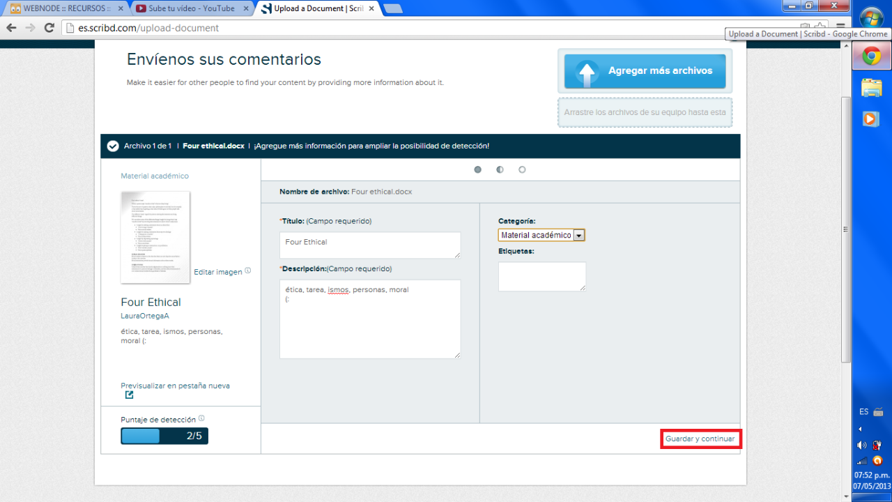Click info icon next to Puntaje de detección
The height and width of the screenshot is (502, 892).
201,418
